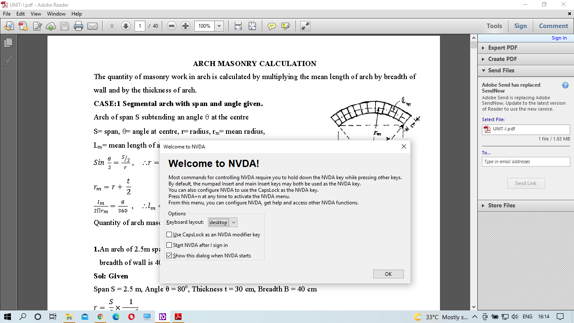Click the Edit/sign document icon in toolbar
The width and height of the screenshot is (574, 323).
click(37, 26)
